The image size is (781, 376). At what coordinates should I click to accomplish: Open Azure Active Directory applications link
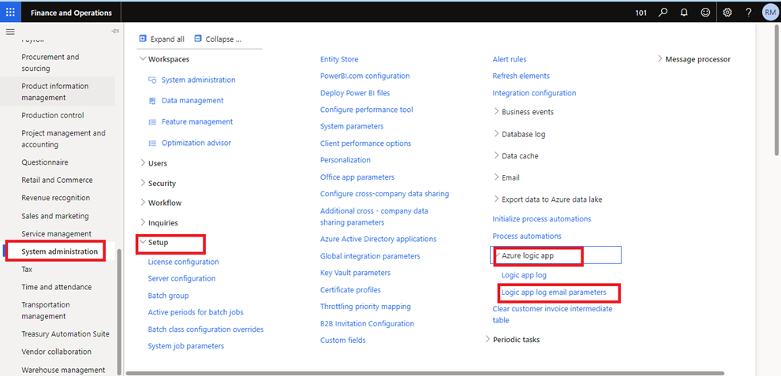click(x=378, y=239)
